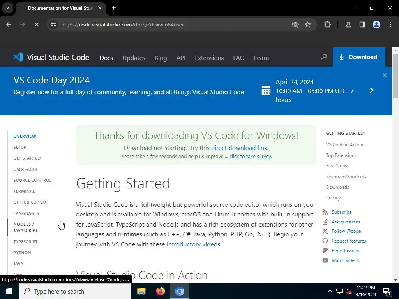Open the Learn navigation item

click(x=261, y=58)
